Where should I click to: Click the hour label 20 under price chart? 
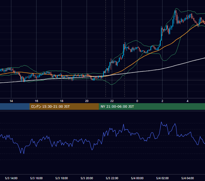pos(87,101)
